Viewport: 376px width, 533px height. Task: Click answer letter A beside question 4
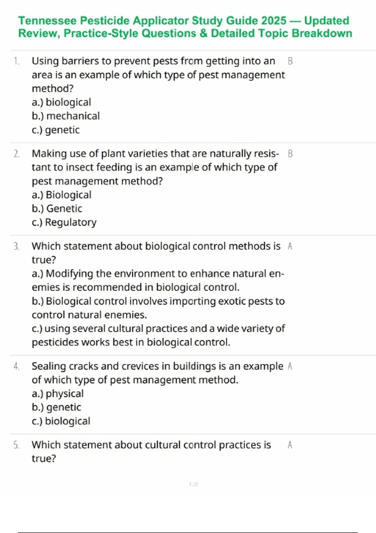click(290, 366)
